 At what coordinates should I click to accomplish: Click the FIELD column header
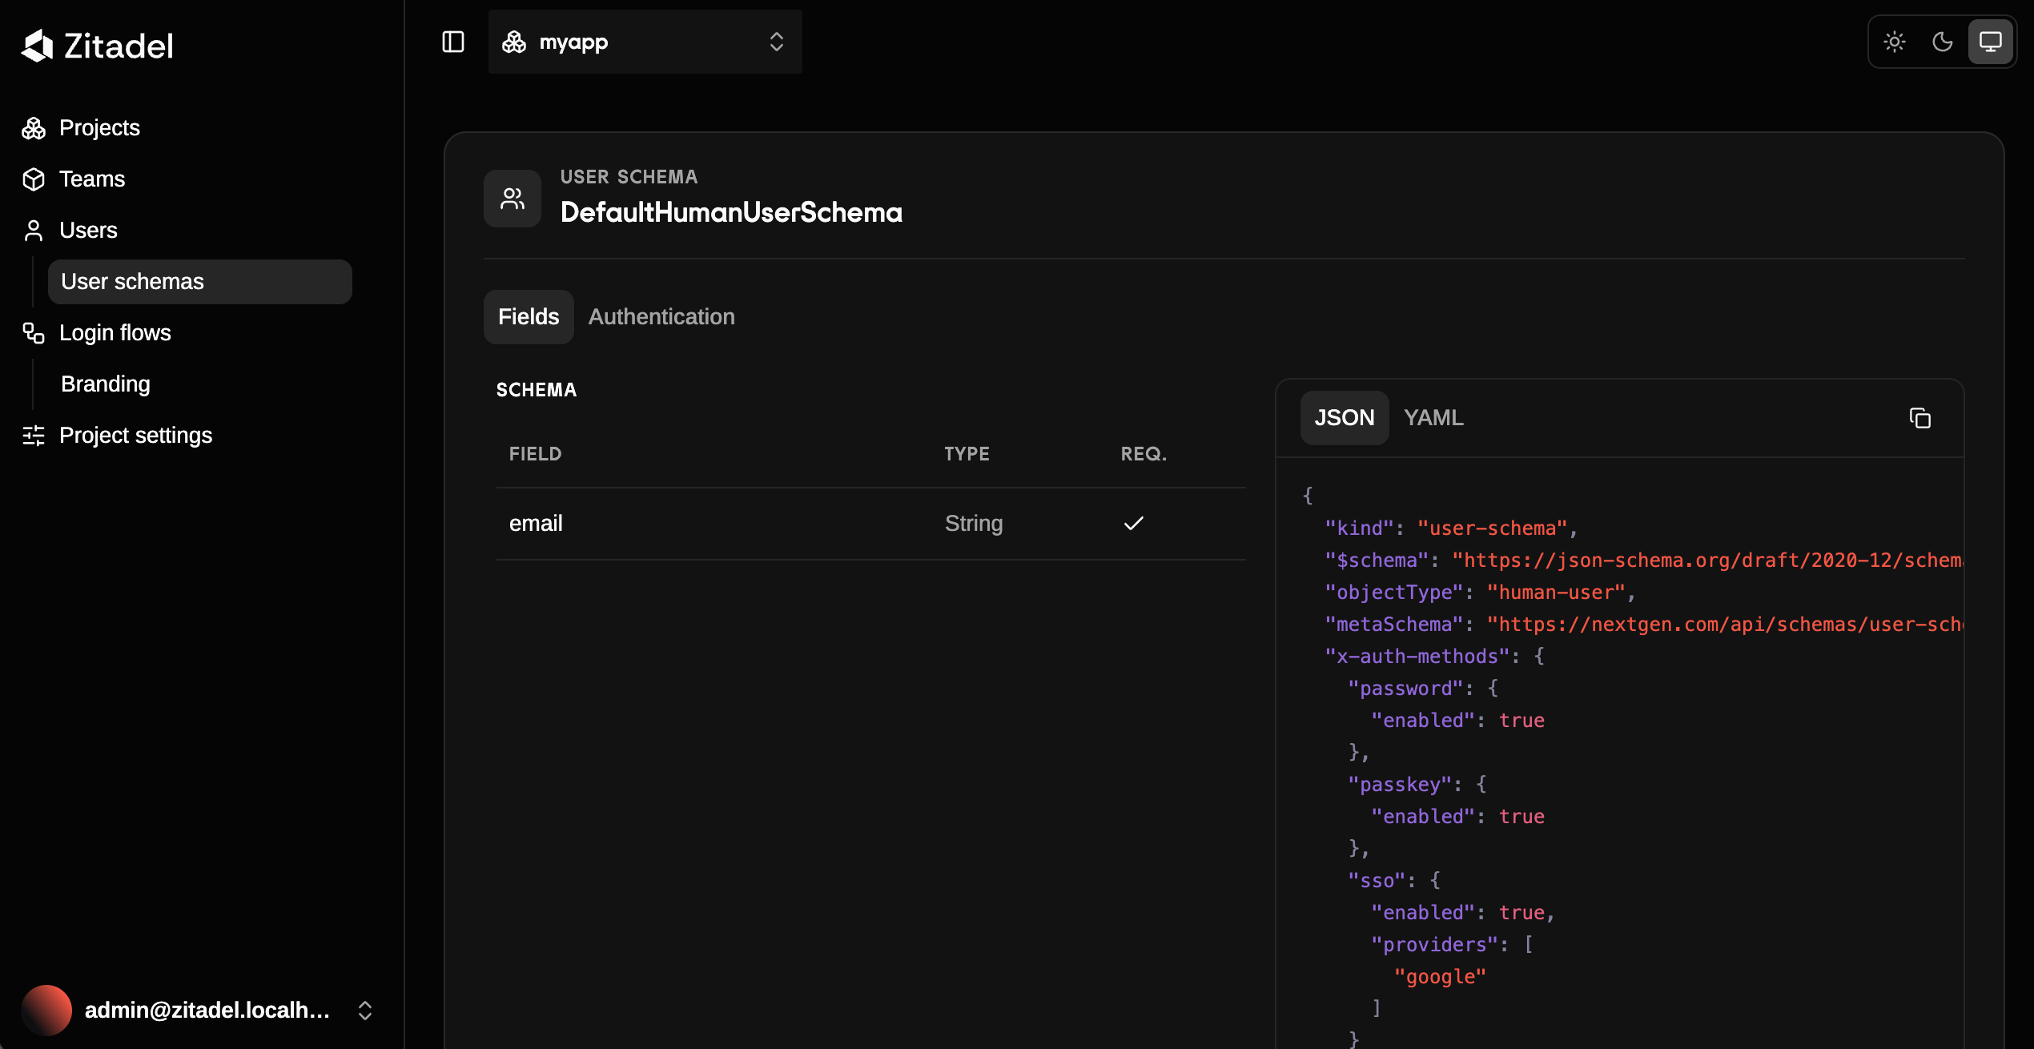536,454
